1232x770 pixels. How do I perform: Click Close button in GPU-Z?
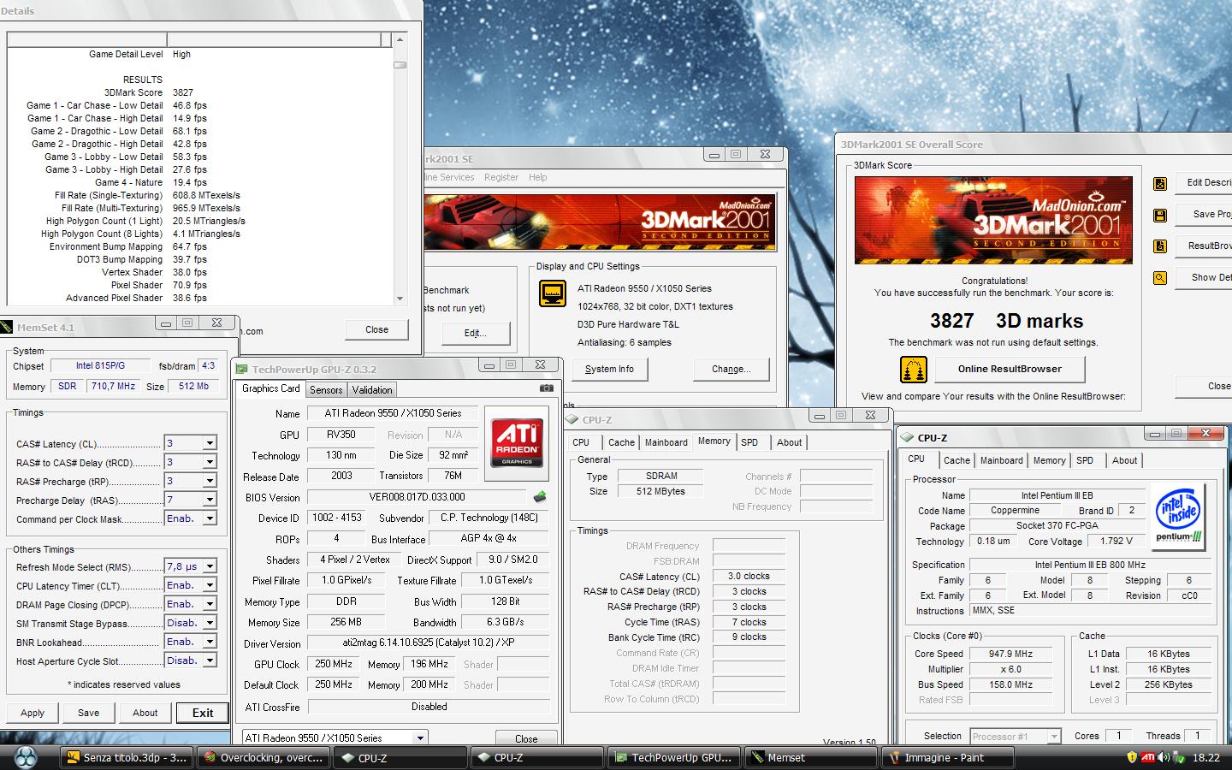click(x=526, y=738)
